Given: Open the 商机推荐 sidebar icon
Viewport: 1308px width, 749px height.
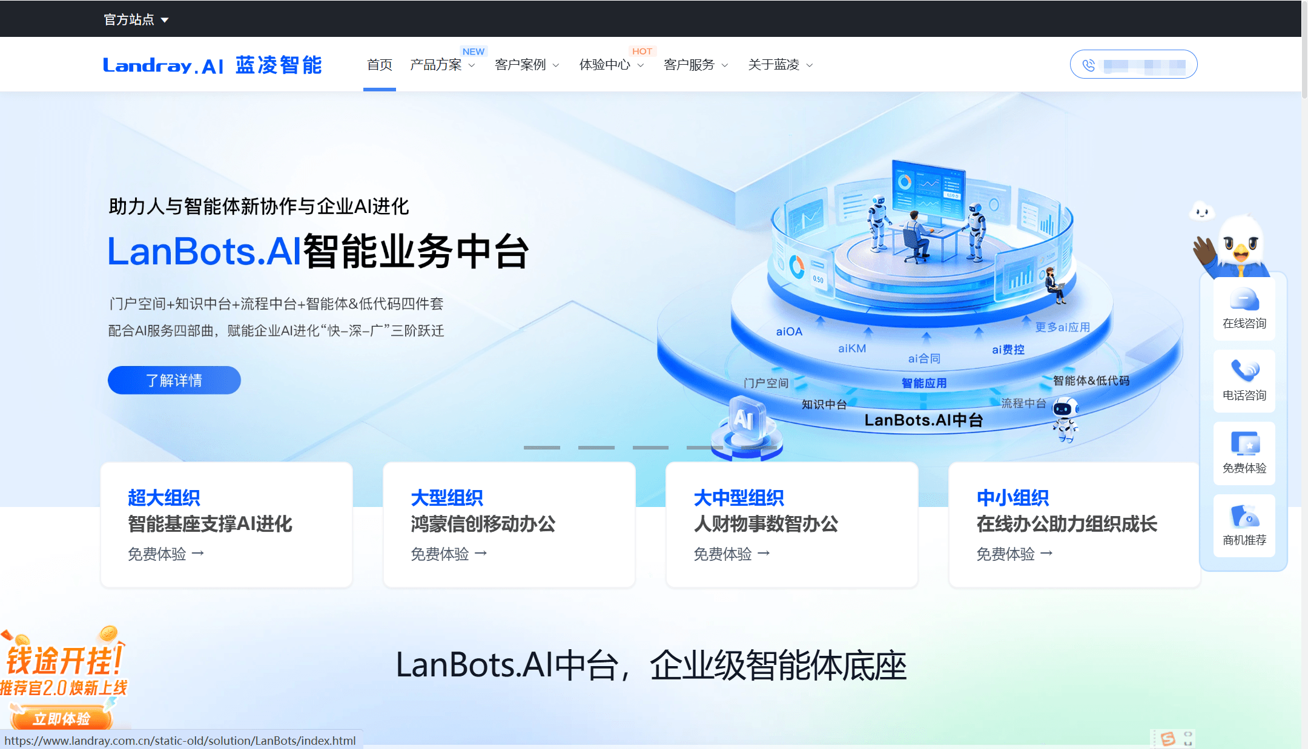Looking at the screenshot, I should pos(1244,516).
